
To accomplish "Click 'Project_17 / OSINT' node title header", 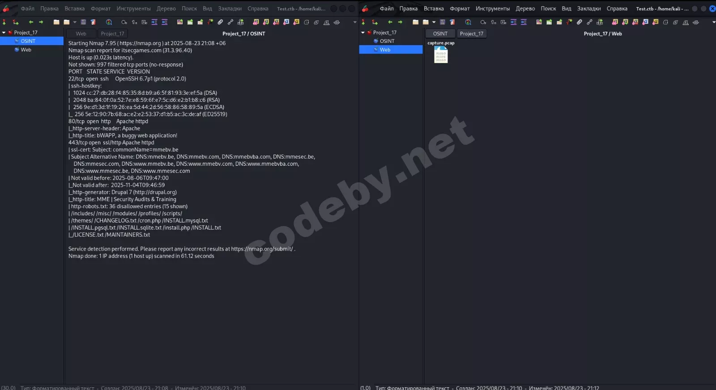I will (243, 34).
